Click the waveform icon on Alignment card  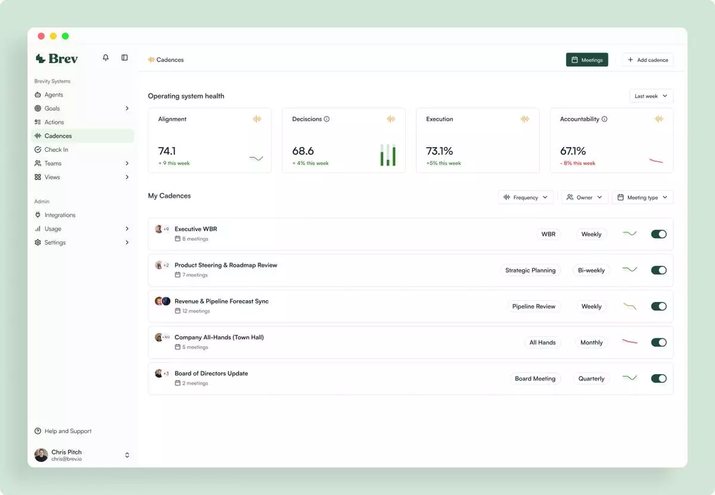coord(257,119)
